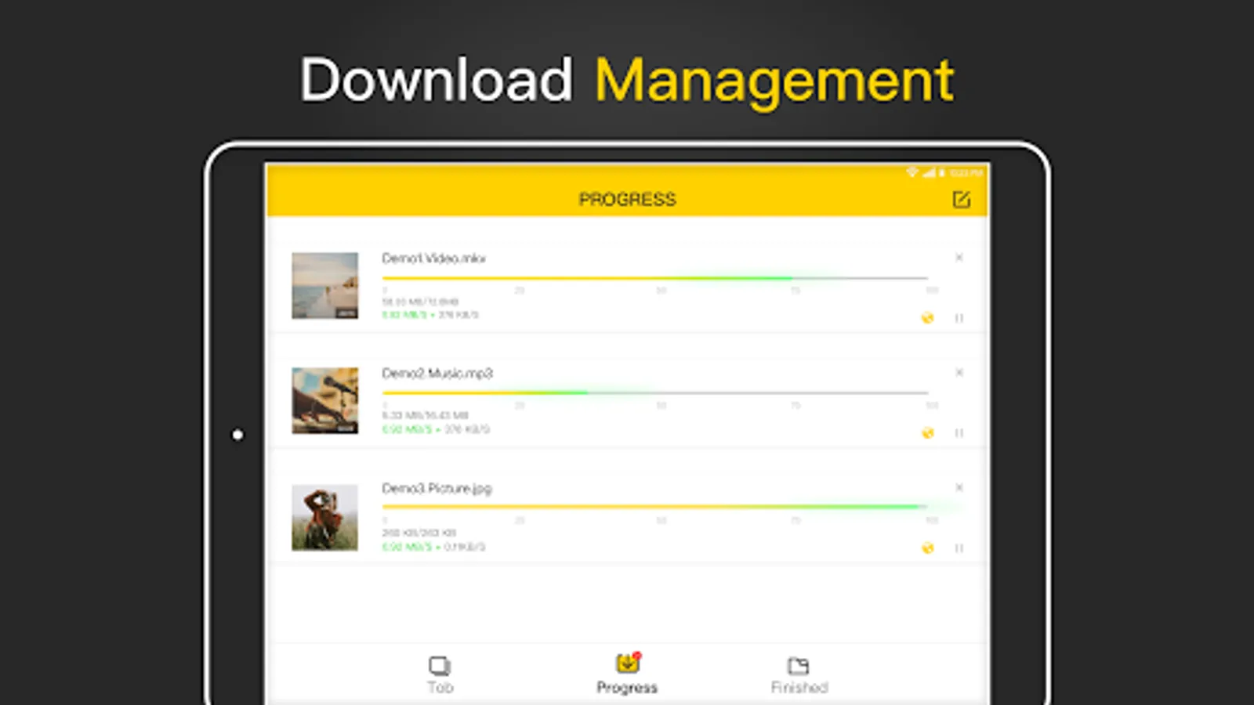Cancel the Demo3.Picture.jpg download

coord(959,487)
